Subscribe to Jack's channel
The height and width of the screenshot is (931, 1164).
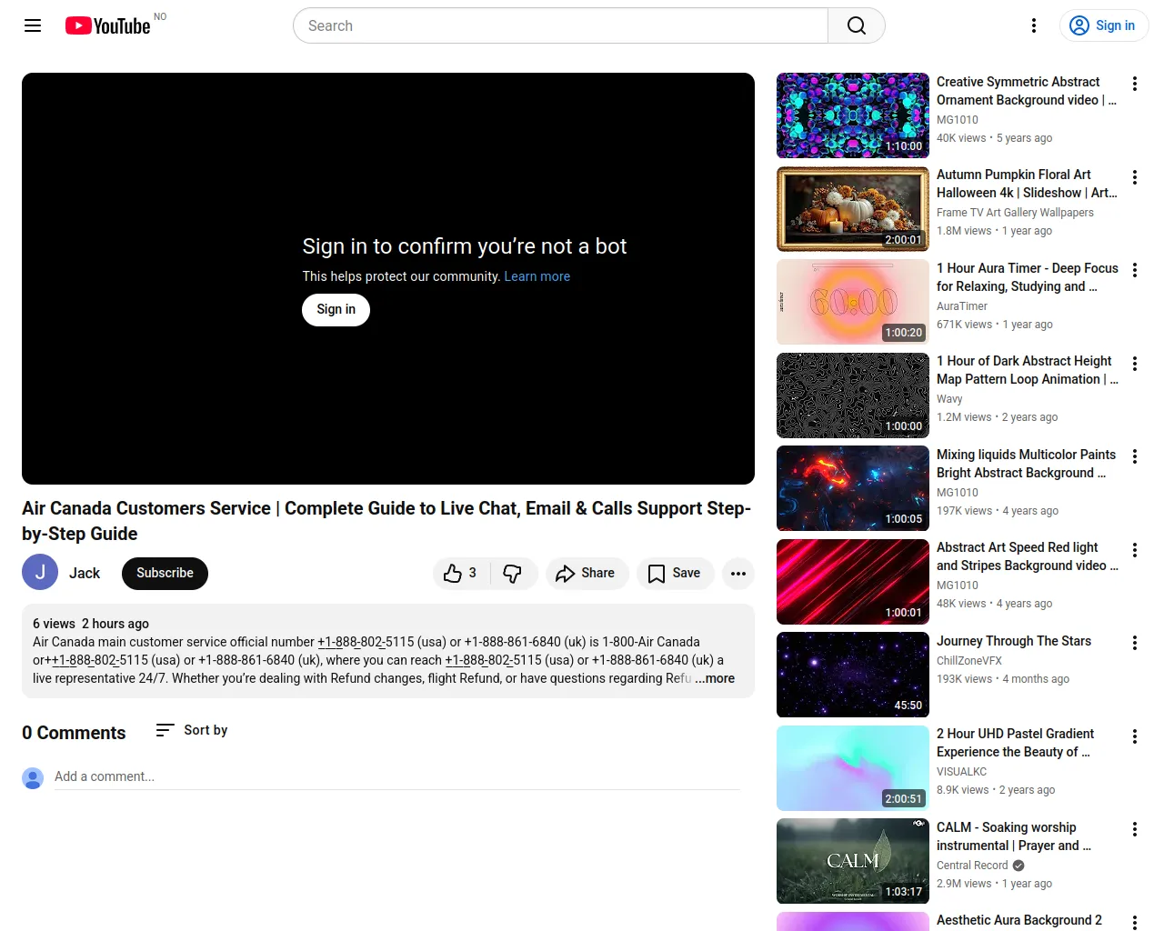[x=165, y=574]
